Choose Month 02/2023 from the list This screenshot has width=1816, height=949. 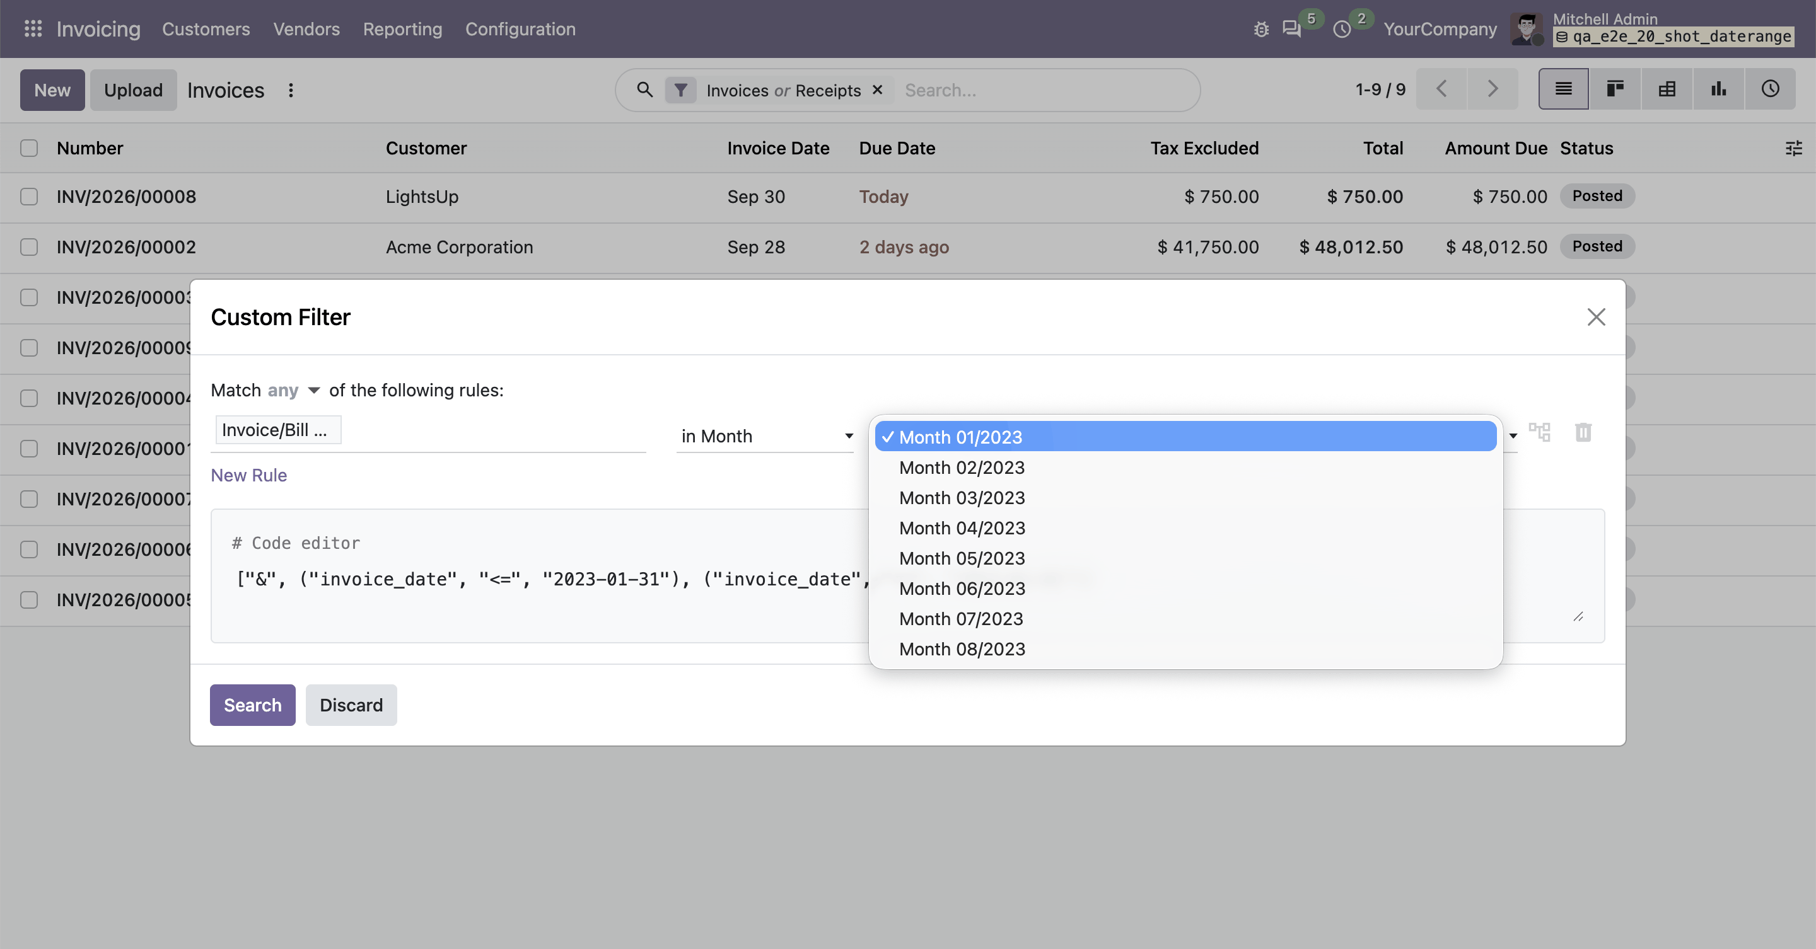click(1185, 468)
